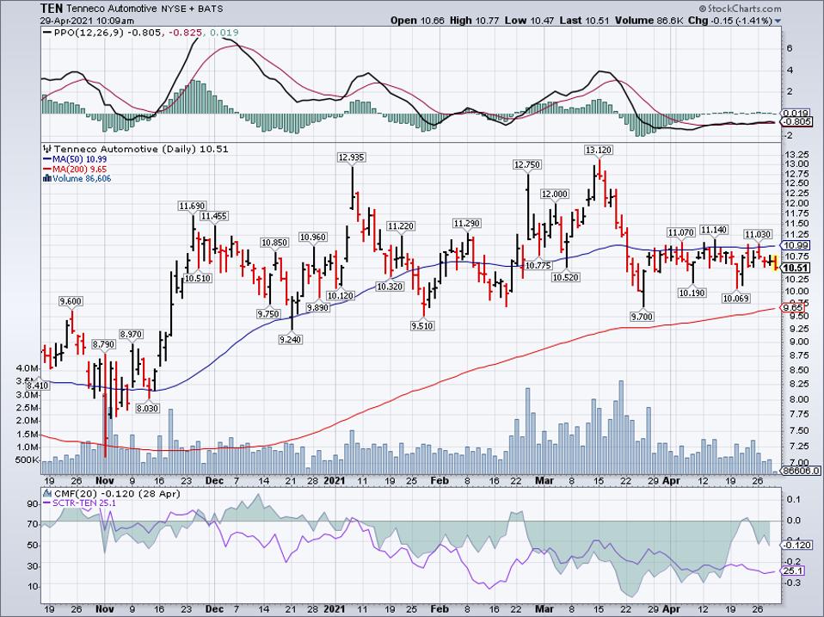Click the 10.190 low price label
The width and height of the screenshot is (824, 617).
pos(692,293)
